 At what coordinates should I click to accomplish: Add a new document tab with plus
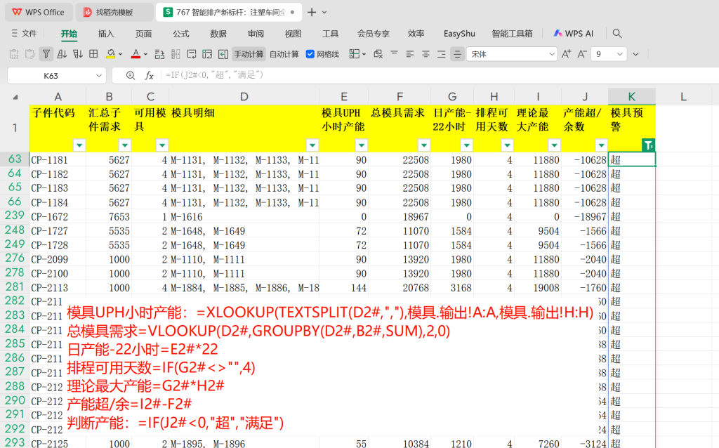[312, 13]
